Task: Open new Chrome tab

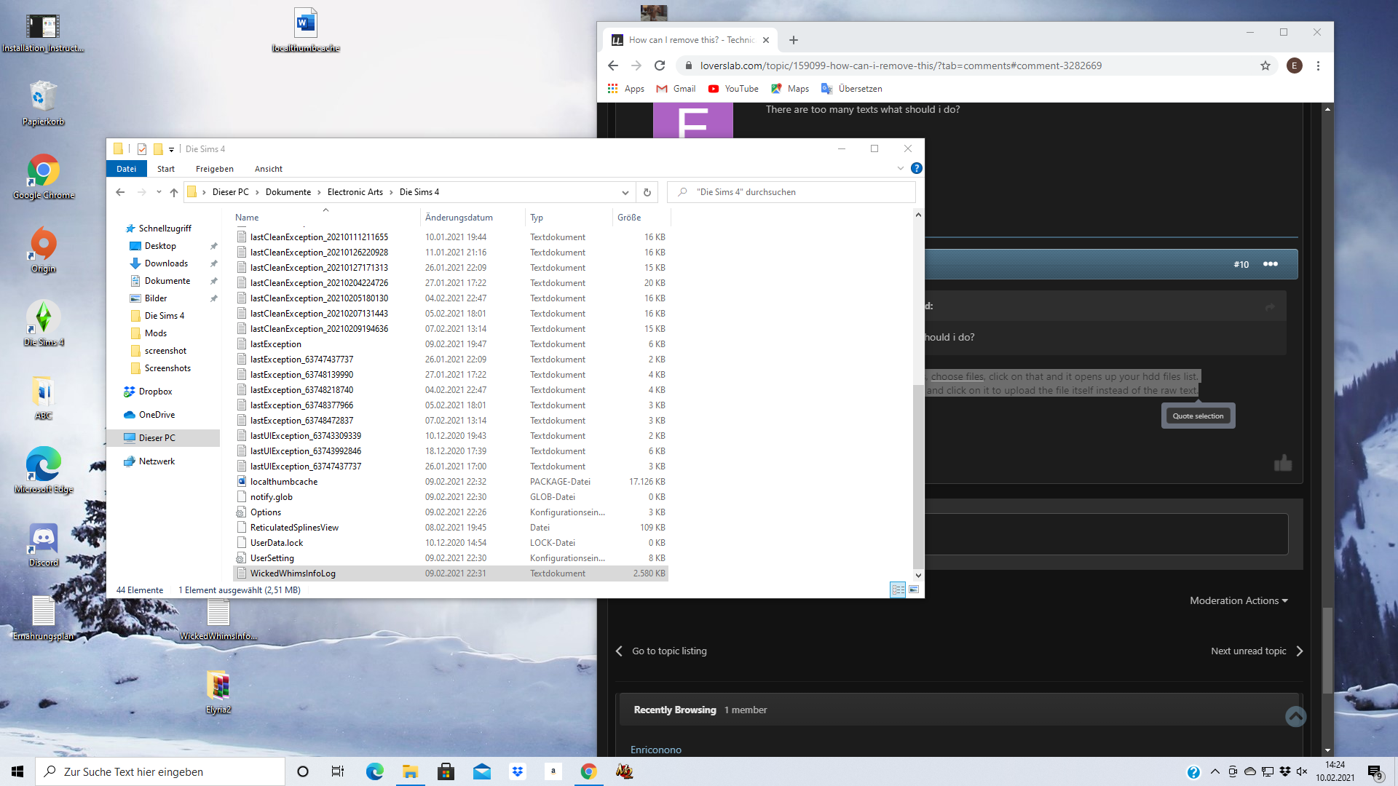Action: click(794, 40)
